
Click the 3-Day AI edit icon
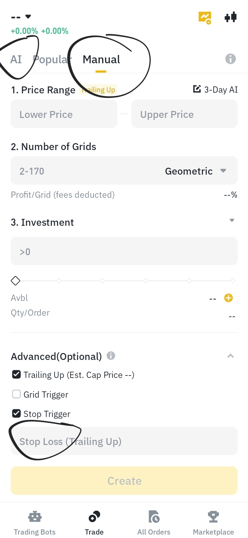click(x=197, y=90)
